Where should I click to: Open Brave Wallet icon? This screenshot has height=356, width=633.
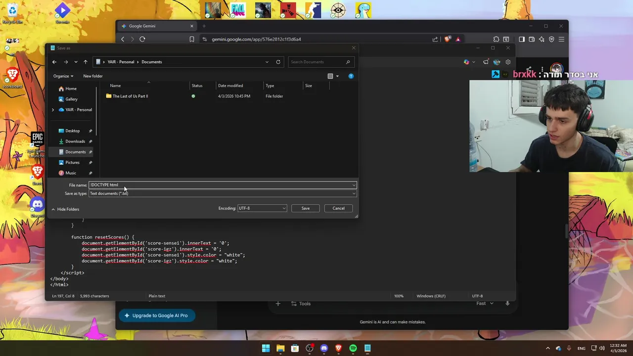532,39
